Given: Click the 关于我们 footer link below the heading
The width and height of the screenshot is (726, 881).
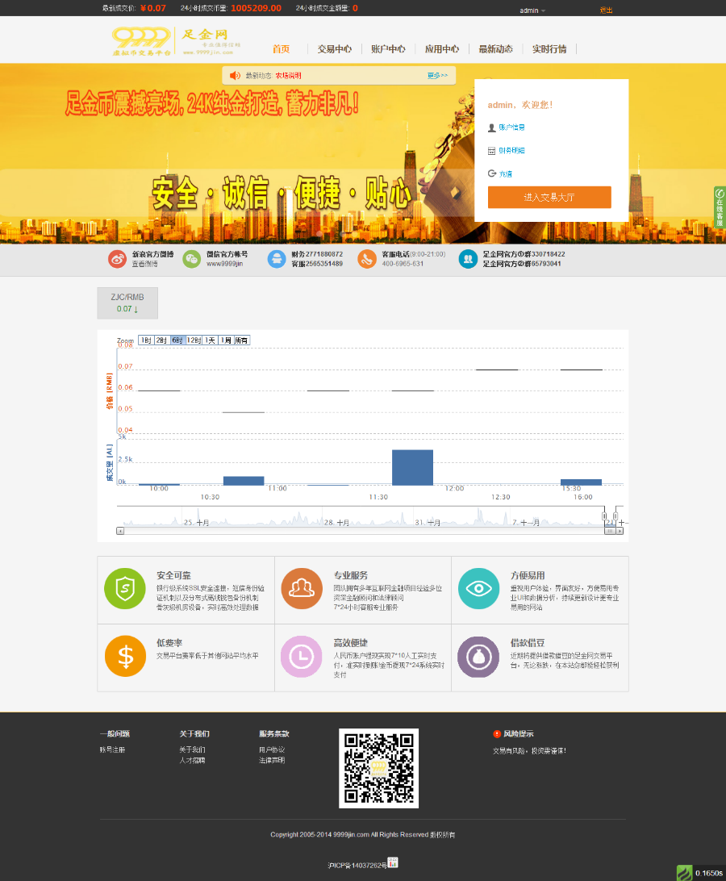Looking at the screenshot, I should click(x=192, y=749).
